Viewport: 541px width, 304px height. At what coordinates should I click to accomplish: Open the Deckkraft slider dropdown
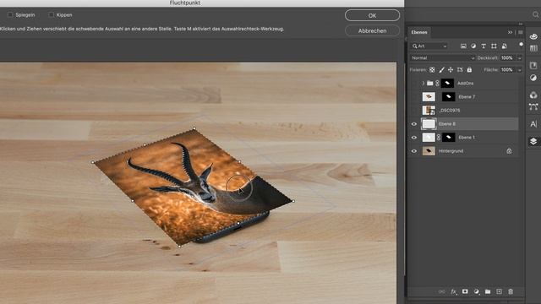519,58
